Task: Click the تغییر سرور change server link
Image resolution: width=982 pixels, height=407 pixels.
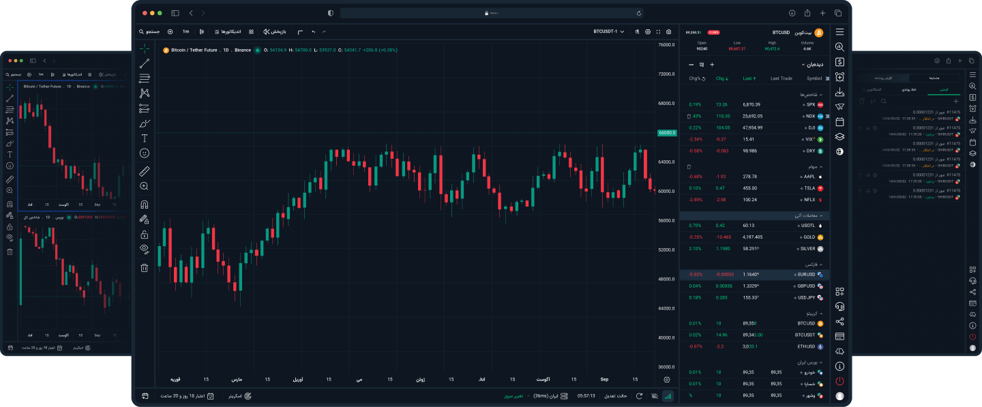Action: pos(514,395)
